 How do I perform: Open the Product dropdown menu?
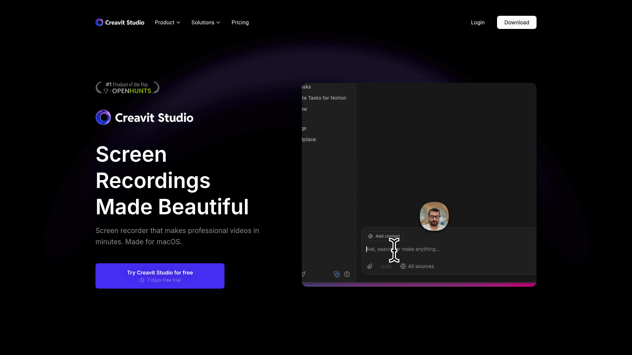point(167,22)
